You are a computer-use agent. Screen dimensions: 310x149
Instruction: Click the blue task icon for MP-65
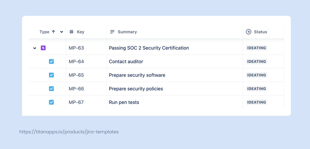(51, 75)
